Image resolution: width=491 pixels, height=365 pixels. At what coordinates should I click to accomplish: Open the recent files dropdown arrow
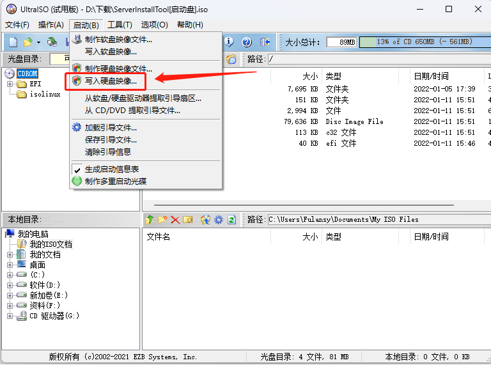pos(38,42)
